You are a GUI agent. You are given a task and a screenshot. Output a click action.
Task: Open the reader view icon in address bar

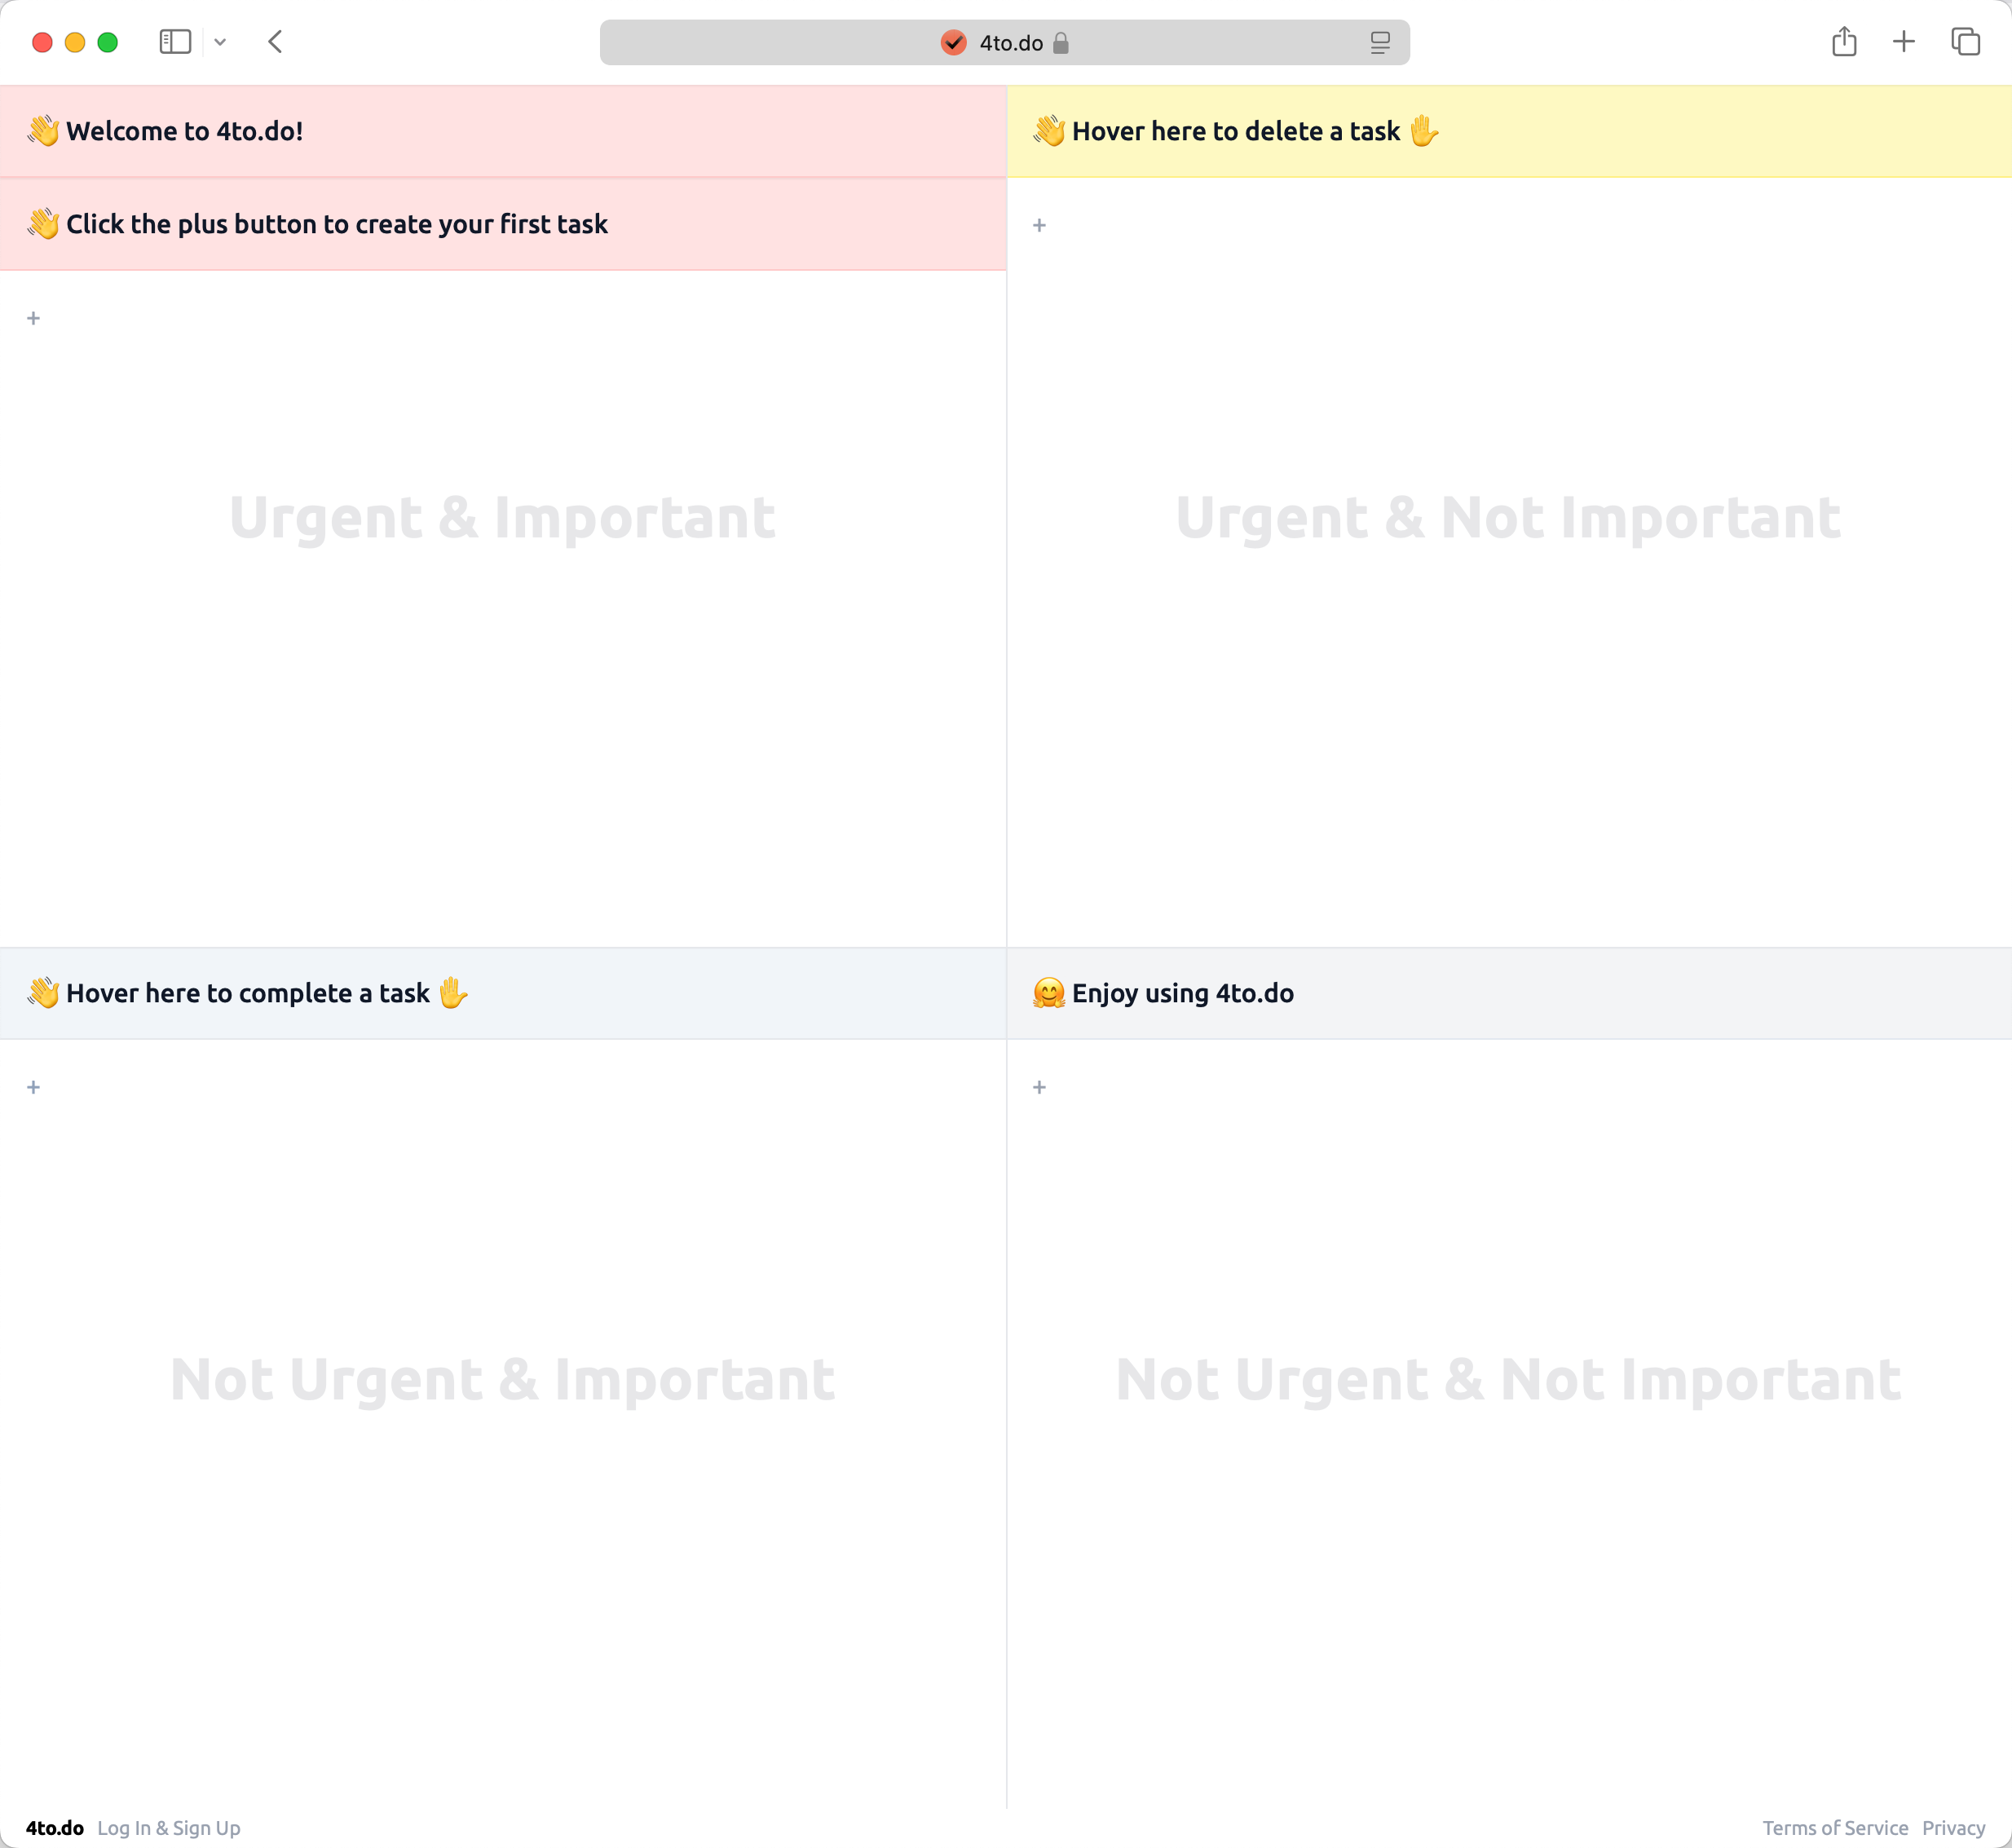(1379, 42)
